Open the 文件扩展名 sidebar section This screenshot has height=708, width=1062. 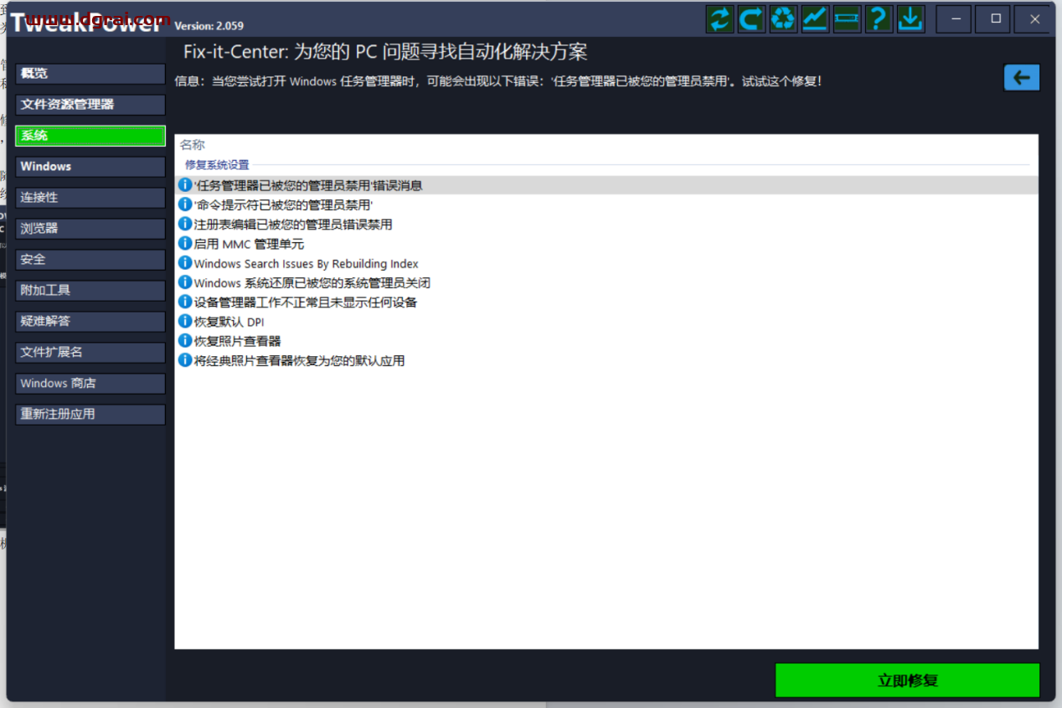pyautogui.click(x=90, y=353)
